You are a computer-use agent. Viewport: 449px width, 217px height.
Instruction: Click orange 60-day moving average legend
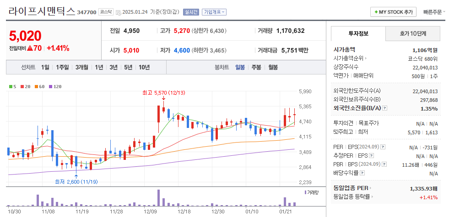pos(39,86)
